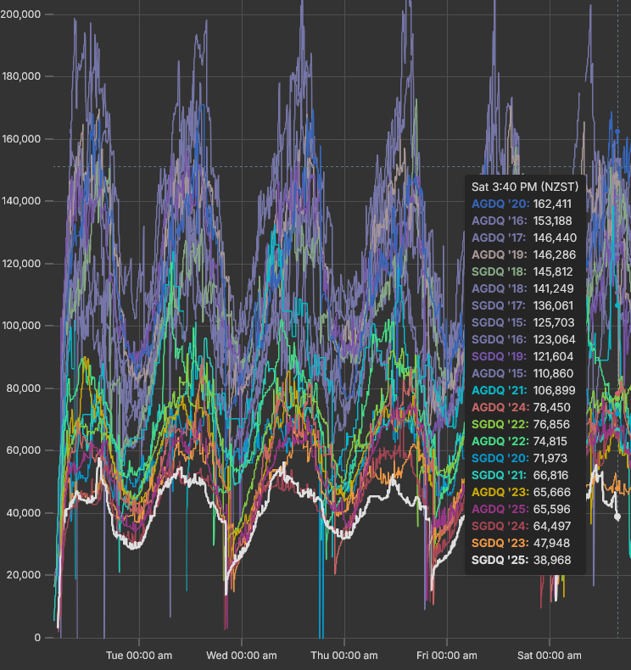Click the 40,000 y-axis label
The width and height of the screenshot is (631, 670).
(x=24, y=513)
